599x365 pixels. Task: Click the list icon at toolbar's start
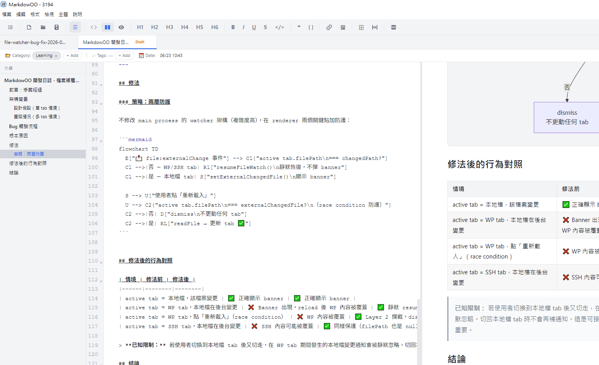pyautogui.click(x=11, y=28)
